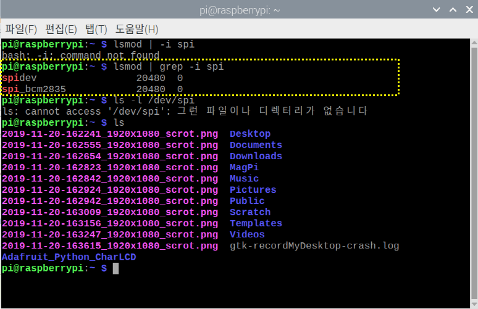Image resolution: width=478 pixels, height=309 pixels.
Task: Click the Pictures directory name
Action: [x=253, y=190]
